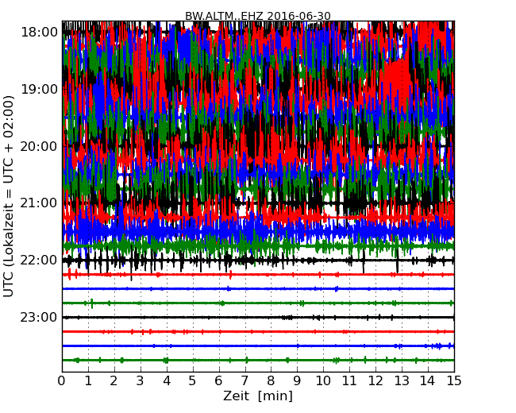Viewport: 516px width, 413px height.
Task: Click the UTC Lokalzeit y-axis label
Action: click(x=9, y=196)
